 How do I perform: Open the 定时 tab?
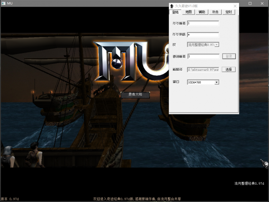tap(229, 12)
